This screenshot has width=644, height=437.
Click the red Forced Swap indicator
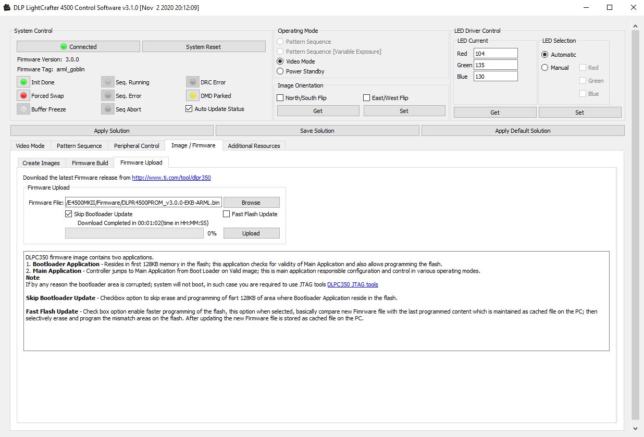pos(23,96)
